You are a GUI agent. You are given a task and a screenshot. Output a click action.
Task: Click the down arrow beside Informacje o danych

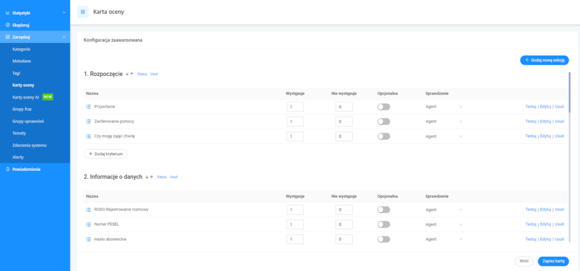pyautogui.click(x=147, y=177)
